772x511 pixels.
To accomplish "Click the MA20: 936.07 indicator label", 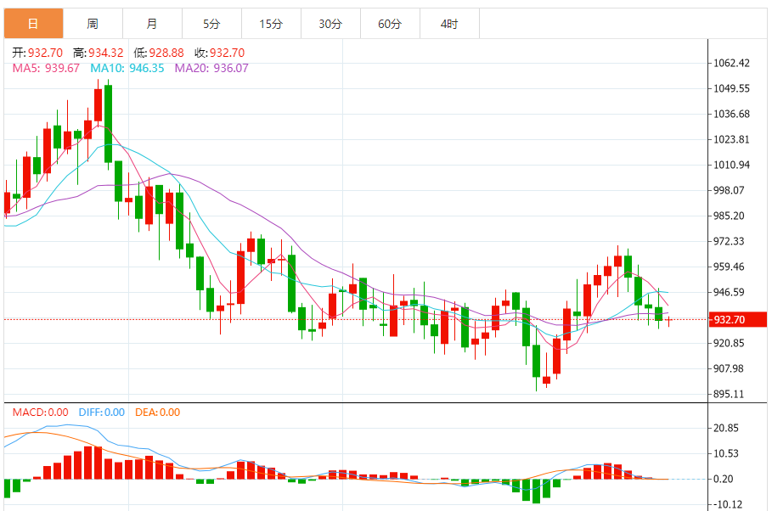I will click(211, 68).
